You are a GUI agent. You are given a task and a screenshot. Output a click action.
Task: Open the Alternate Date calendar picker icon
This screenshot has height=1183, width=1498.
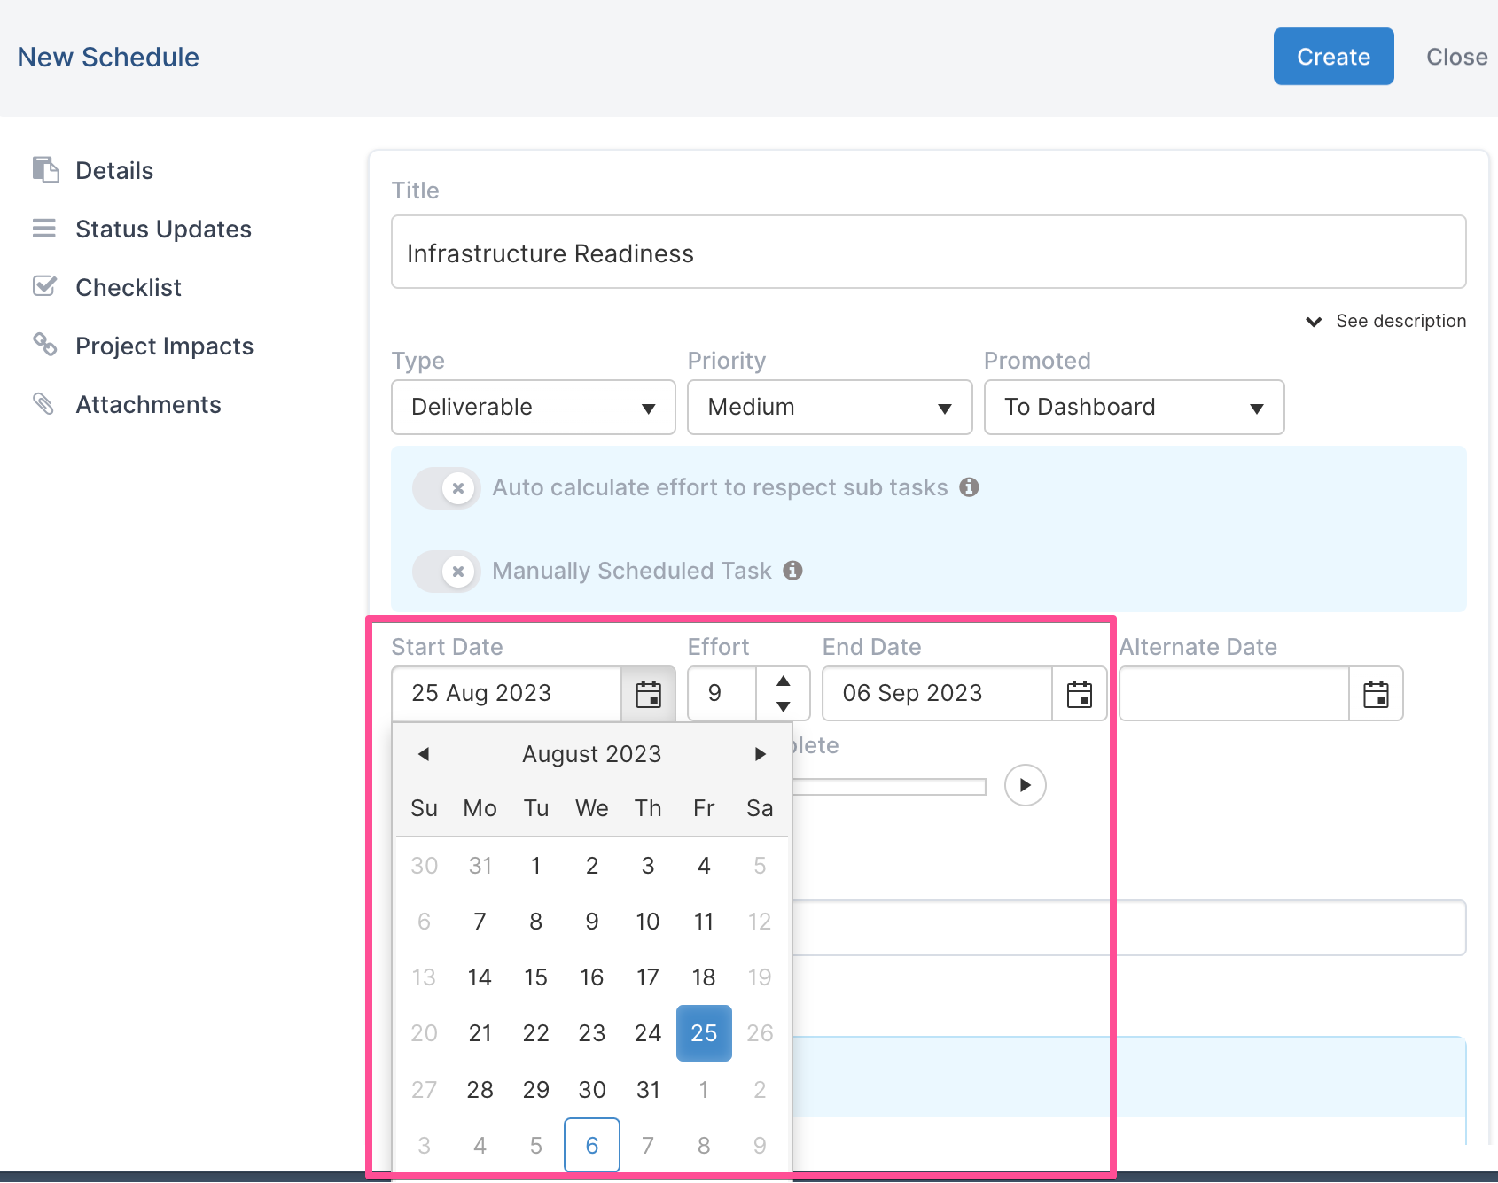1376,694
